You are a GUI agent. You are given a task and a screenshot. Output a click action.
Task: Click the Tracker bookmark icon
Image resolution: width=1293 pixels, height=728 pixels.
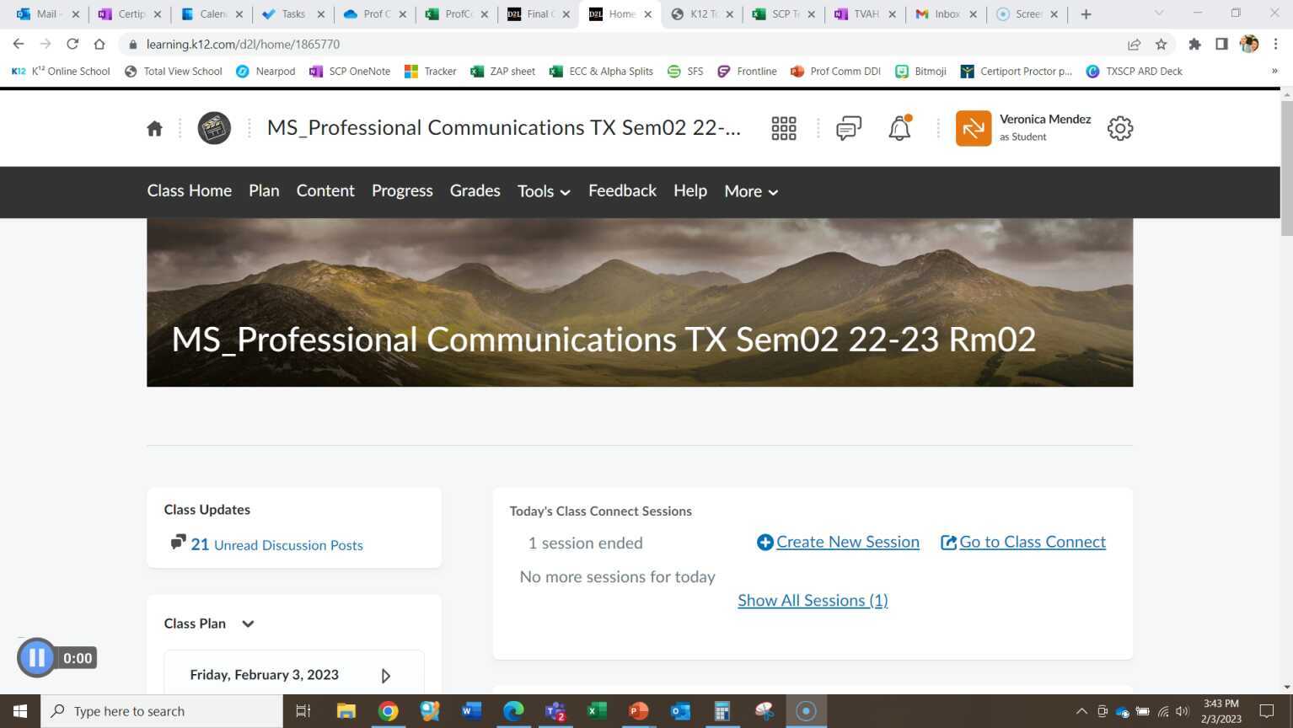tap(410, 71)
